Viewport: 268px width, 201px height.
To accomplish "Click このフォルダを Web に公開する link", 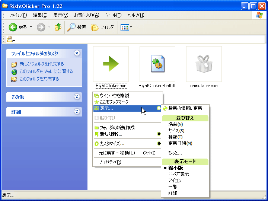I will coord(46,71).
